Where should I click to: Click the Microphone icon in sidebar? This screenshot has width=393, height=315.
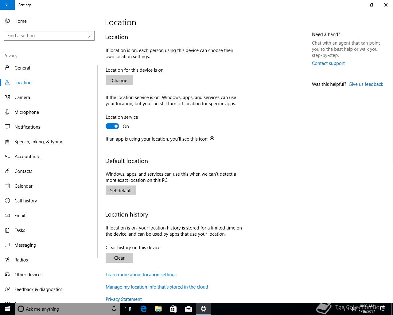pos(7,112)
